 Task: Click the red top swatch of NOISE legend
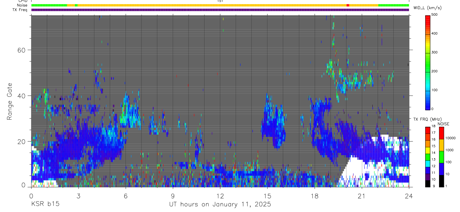click(441, 133)
